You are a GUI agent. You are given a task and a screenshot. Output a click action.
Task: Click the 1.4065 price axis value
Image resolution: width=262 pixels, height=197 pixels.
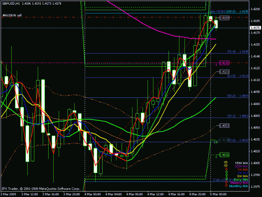[x=255, y=116]
